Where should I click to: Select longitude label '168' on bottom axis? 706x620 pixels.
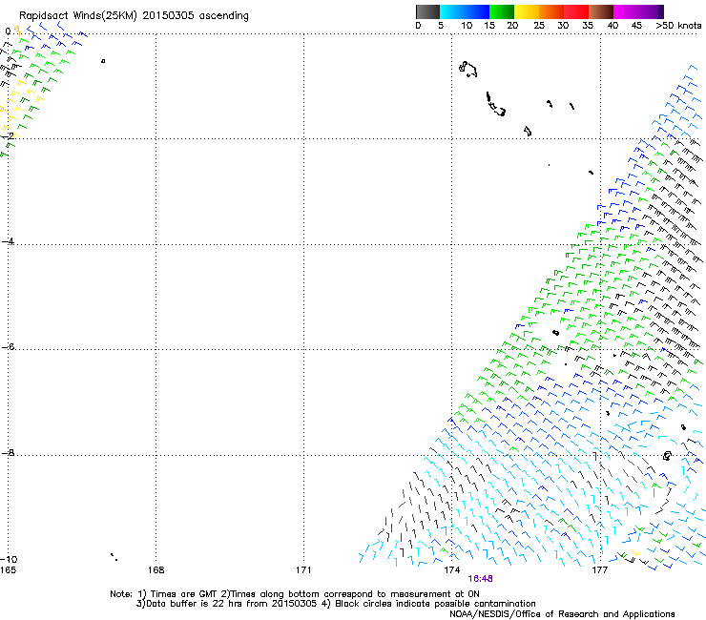[x=156, y=570]
